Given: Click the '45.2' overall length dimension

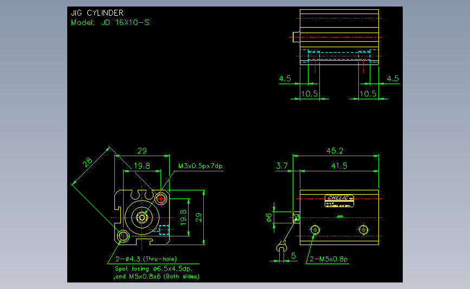Looking at the screenshot, I should tap(335, 151).
